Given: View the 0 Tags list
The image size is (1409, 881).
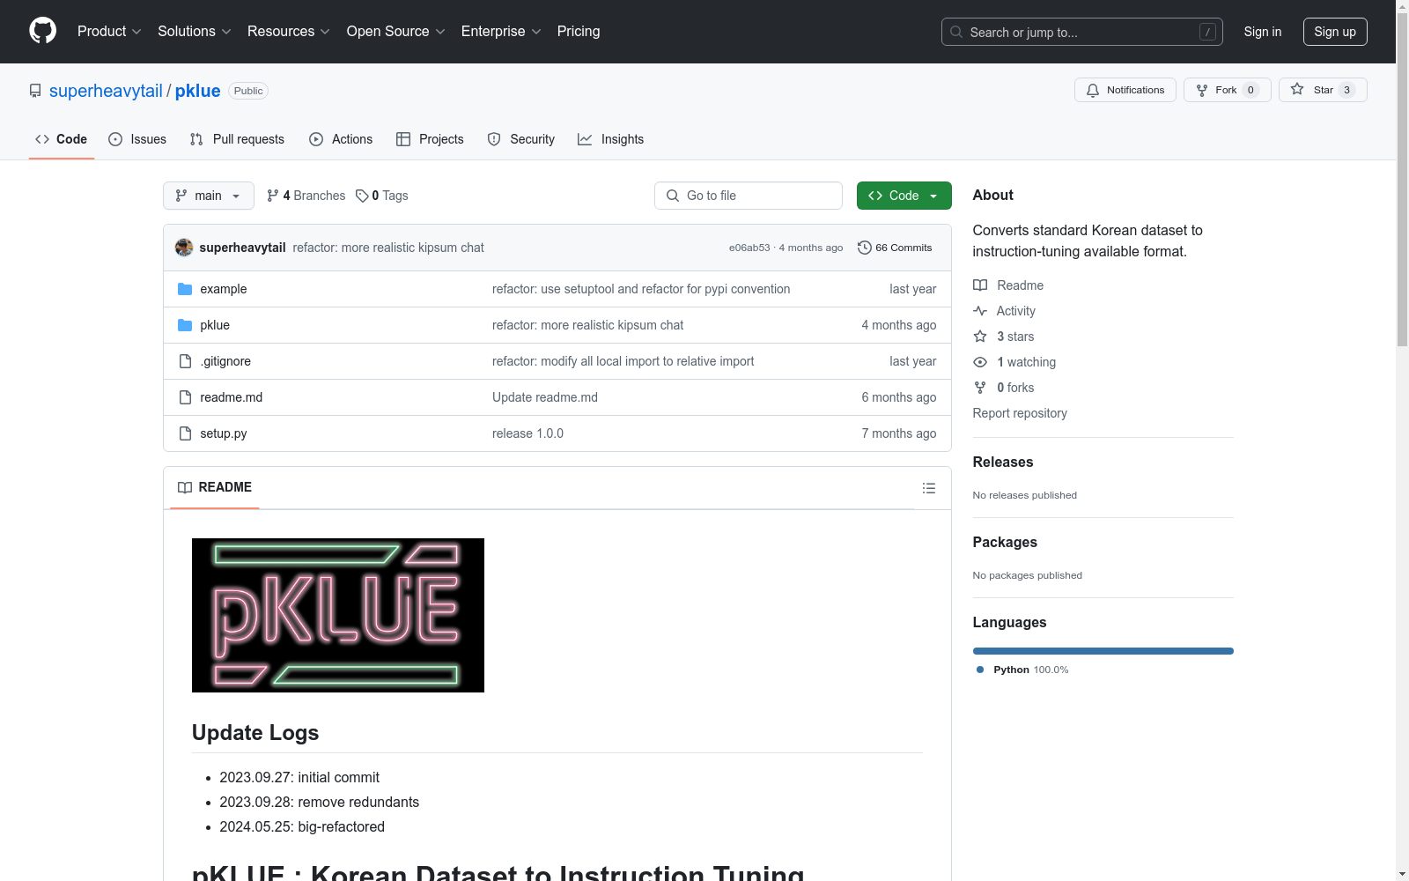Looking at the screenshot, I should tap(382, 196).
